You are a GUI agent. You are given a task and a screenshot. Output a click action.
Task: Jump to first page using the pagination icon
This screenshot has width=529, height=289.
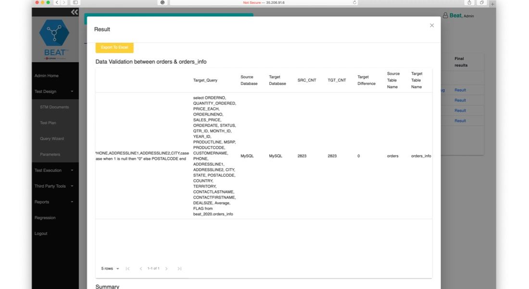[127, 268]
